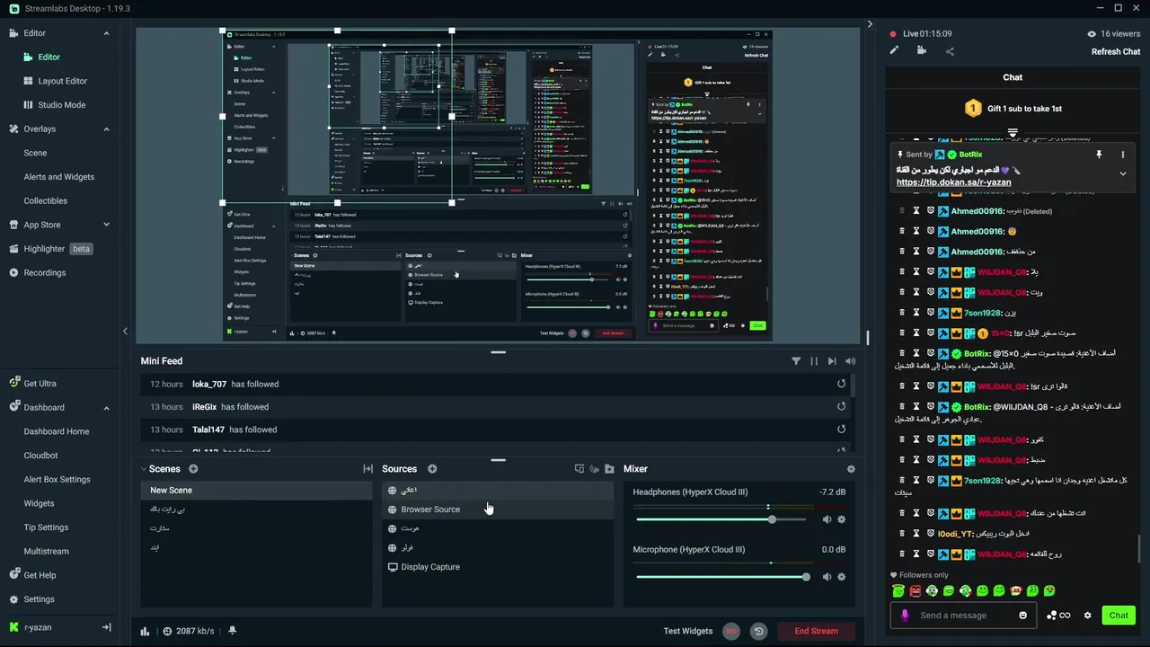Unpin the BotRix pinned message

click(x=1099, y=155)
